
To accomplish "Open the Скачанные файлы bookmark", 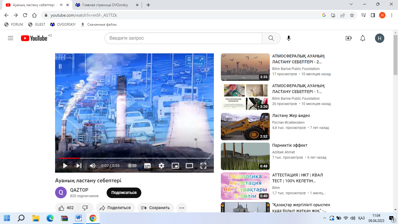I will 98,24.
